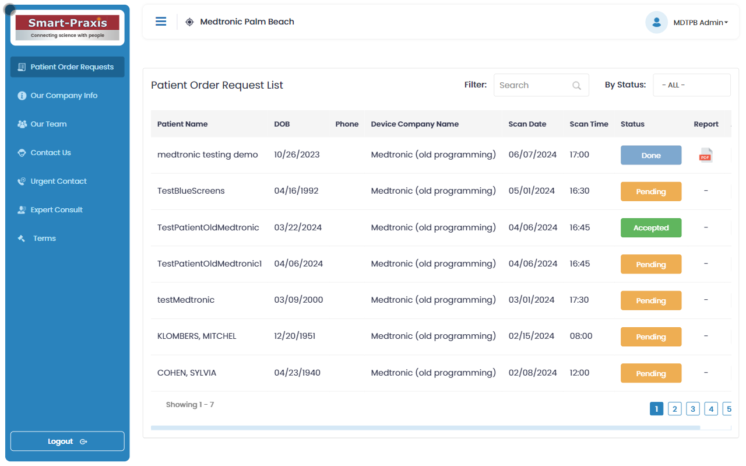Click into the Filter search field
Viewport: 746px width, 466px height.
[530, 85]
